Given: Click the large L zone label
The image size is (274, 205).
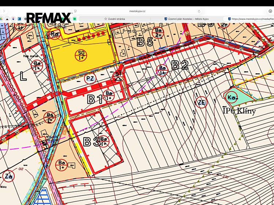Looking at the screenshot, I should [23, 76].
